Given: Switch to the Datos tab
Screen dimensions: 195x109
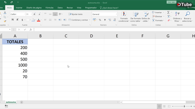Looking at the screenshot, I should 60,8.
